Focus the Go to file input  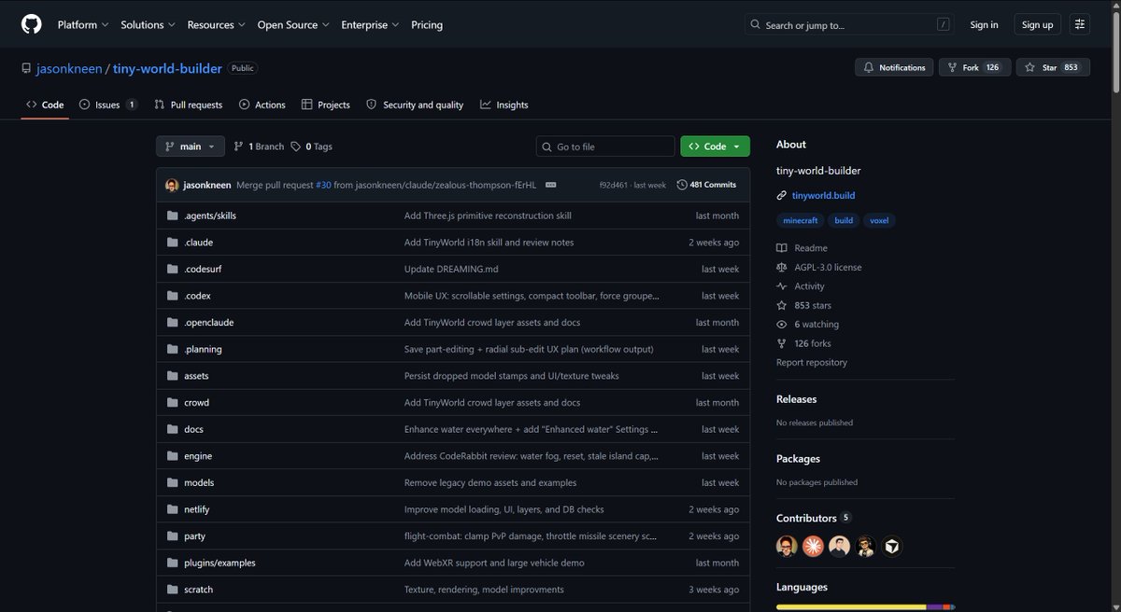tap(605, 146)
